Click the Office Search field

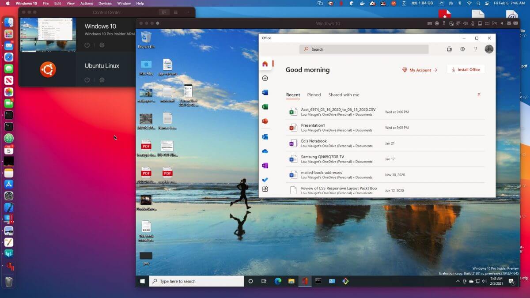coord(364,49)
